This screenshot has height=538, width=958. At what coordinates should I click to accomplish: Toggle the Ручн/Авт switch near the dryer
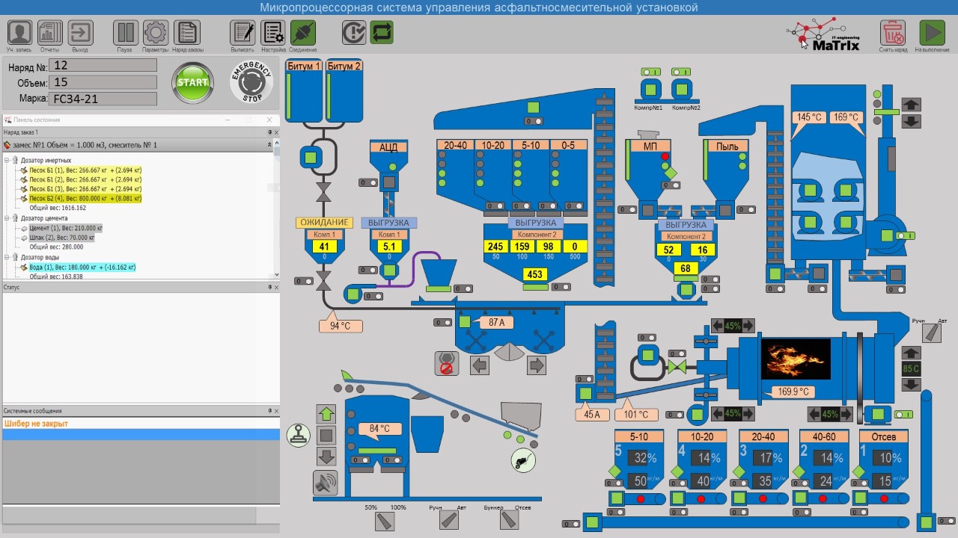tap(932, 333)
